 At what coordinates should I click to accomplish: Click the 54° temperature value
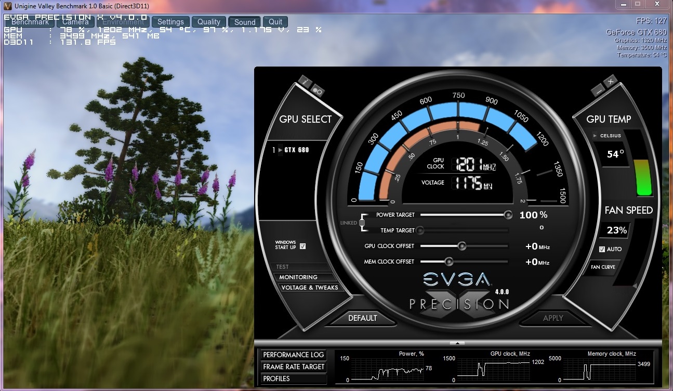(x=615, y=154)
